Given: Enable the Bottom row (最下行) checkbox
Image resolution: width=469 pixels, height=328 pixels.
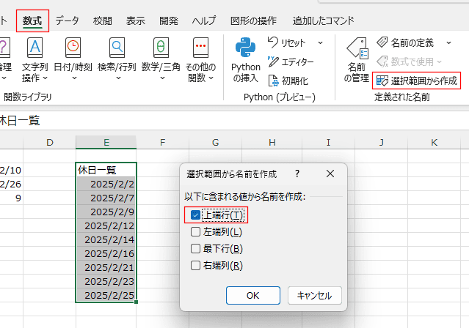Looking at the screenshot, I should tap(195, 249).
